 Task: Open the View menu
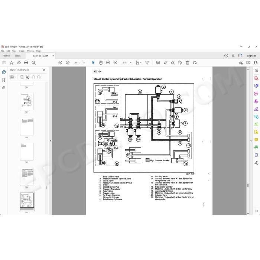click(x=14, y=51)
